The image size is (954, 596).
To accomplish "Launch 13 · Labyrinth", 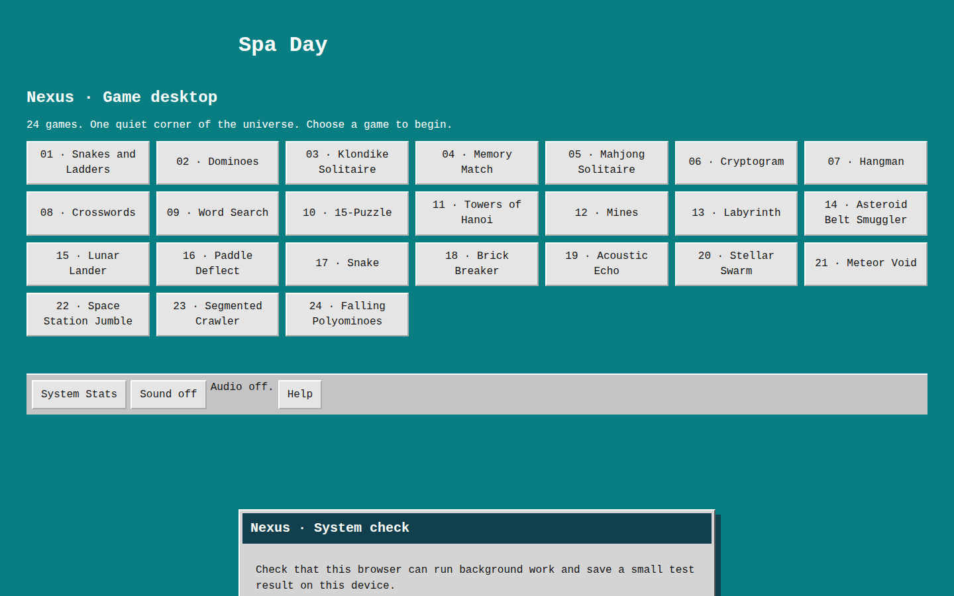I will [x=736, y=213].
